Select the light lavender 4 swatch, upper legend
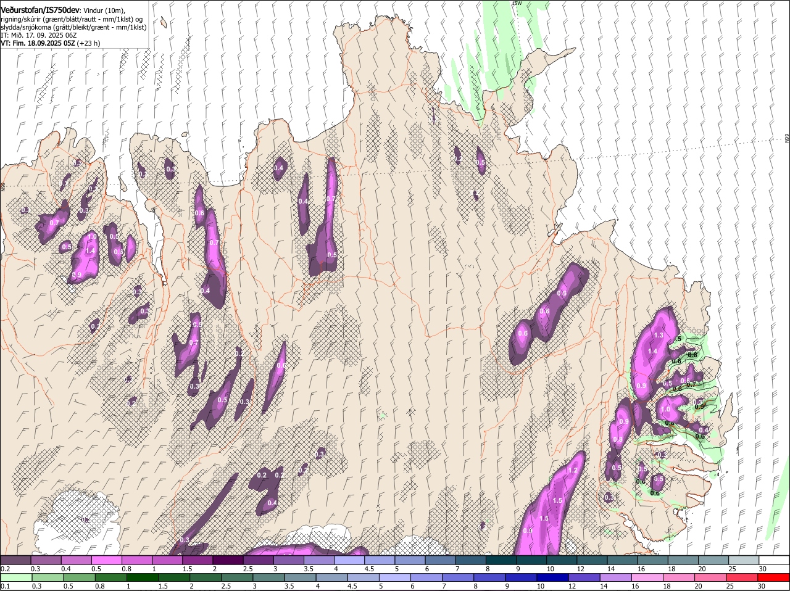790x591 pixels. point(349,560)
